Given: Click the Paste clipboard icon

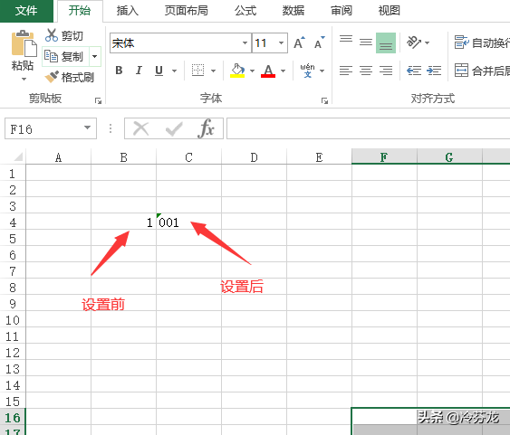Looking at the screenshot, I should point(24,43).
